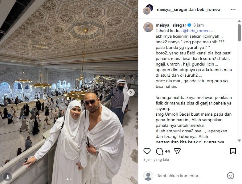Click the caption scrollbar up arrow
Screen dimensions: 242x184
[x=239, y=21]
